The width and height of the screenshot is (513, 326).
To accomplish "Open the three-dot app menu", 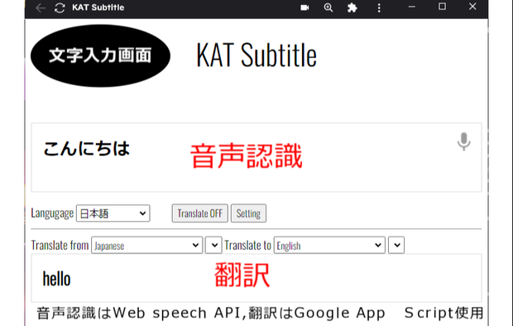I will [379, 7].
